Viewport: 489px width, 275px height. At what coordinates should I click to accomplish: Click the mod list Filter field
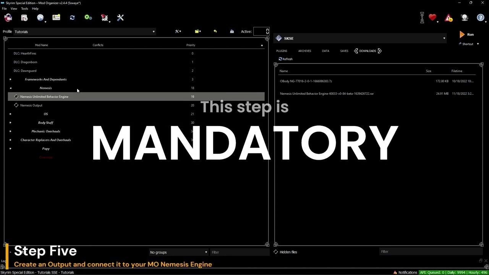[240, 252]
